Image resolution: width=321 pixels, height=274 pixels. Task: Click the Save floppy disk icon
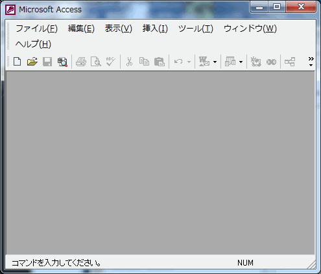pos(47,62)
